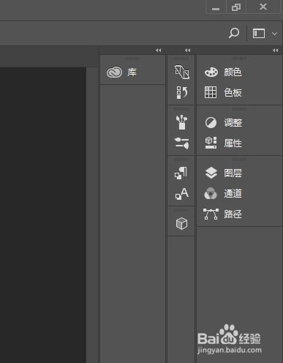Select the 库 panel label
The width and height of the screenshot is (283, 363).
tap(132, 72)
